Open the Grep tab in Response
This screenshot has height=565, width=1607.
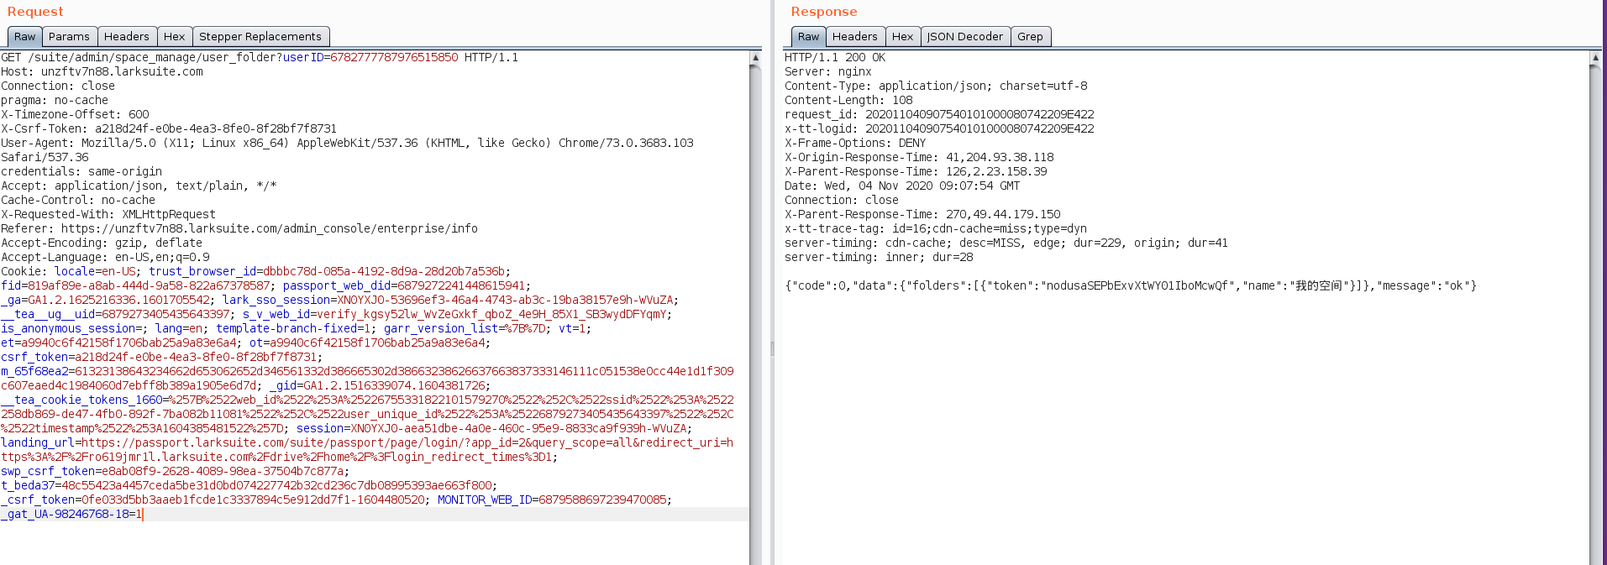pos(1030,37)
